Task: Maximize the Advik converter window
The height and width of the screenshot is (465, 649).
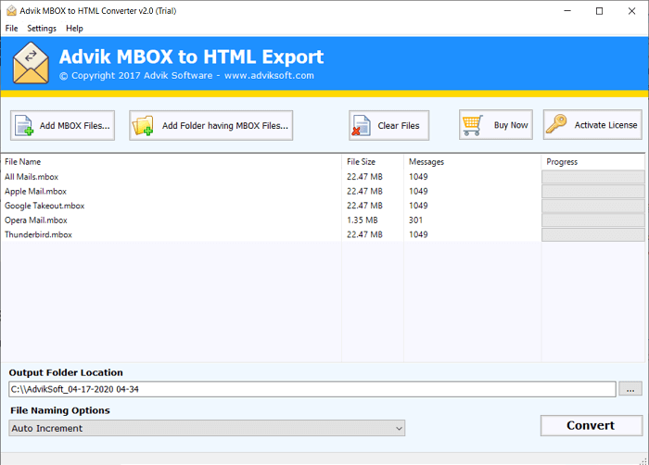Action: click(599, 11)
